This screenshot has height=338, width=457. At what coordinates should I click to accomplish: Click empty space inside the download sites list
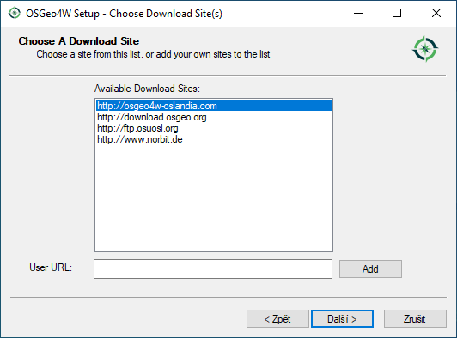pos(214,199)
